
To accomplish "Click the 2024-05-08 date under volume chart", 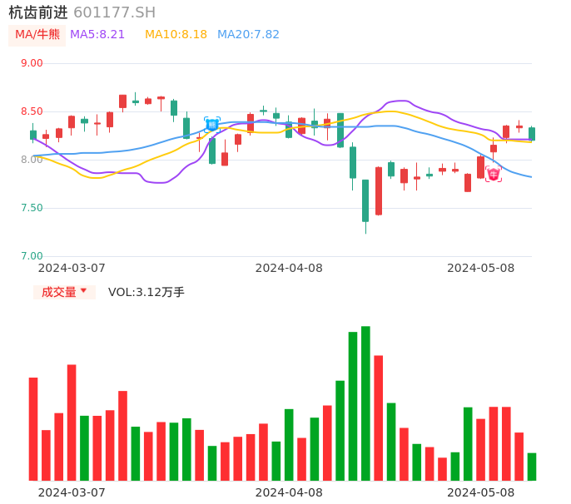I will tap(481, 492).
